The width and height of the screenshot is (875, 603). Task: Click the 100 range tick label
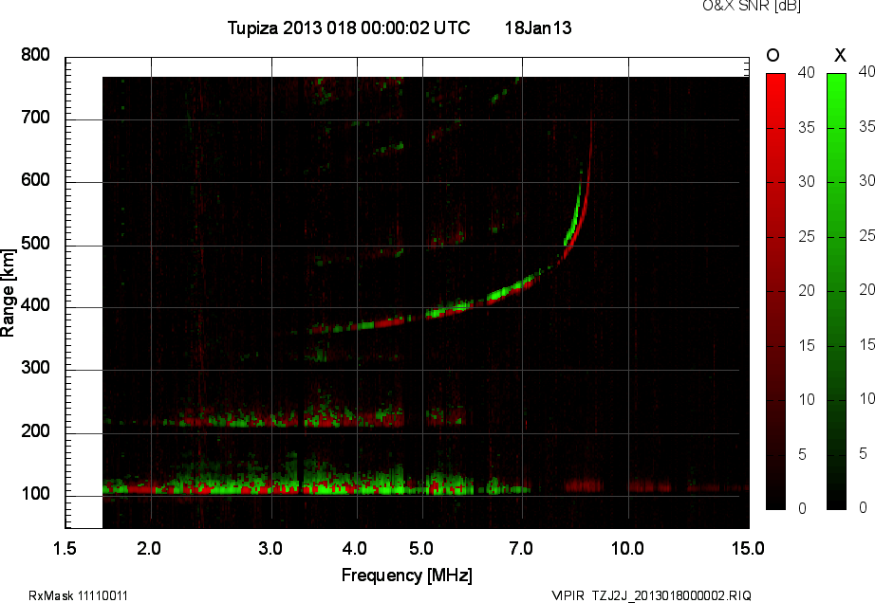(x=35, y=494)
